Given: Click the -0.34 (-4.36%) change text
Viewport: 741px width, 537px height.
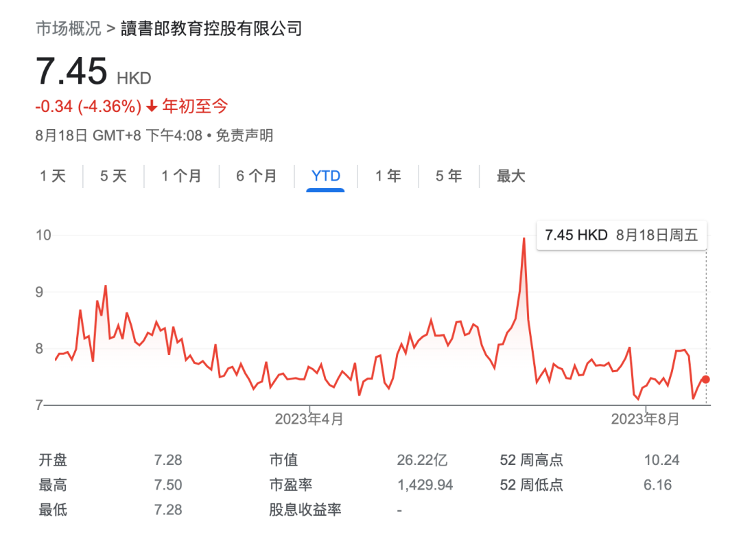Looking at the screenshot, I should click(x=89, y=106).
